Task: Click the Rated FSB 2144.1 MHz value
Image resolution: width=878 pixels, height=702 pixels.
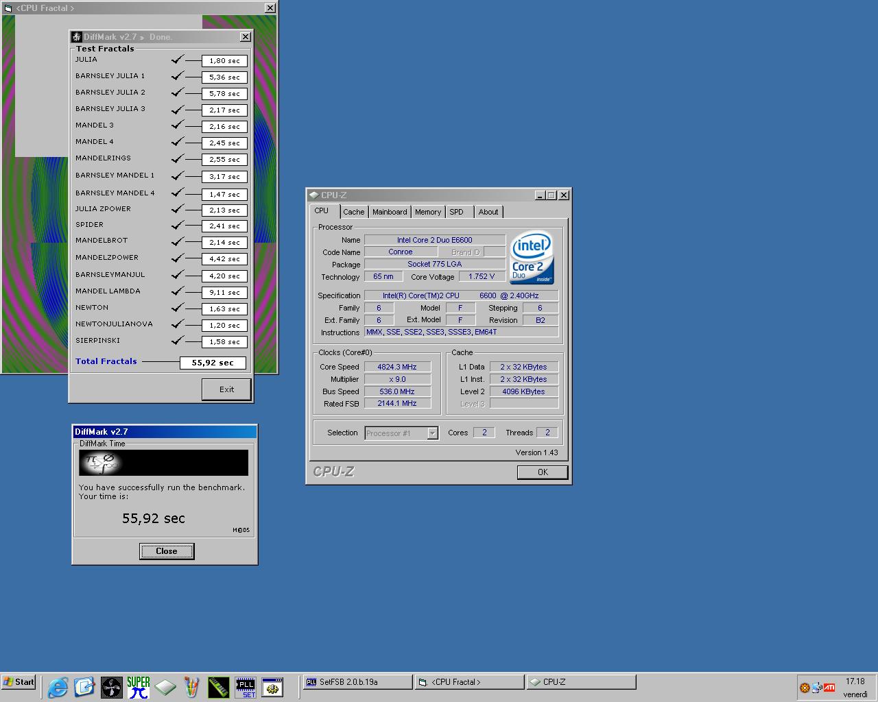Action: pyautogui.click(x=397, y=403)
